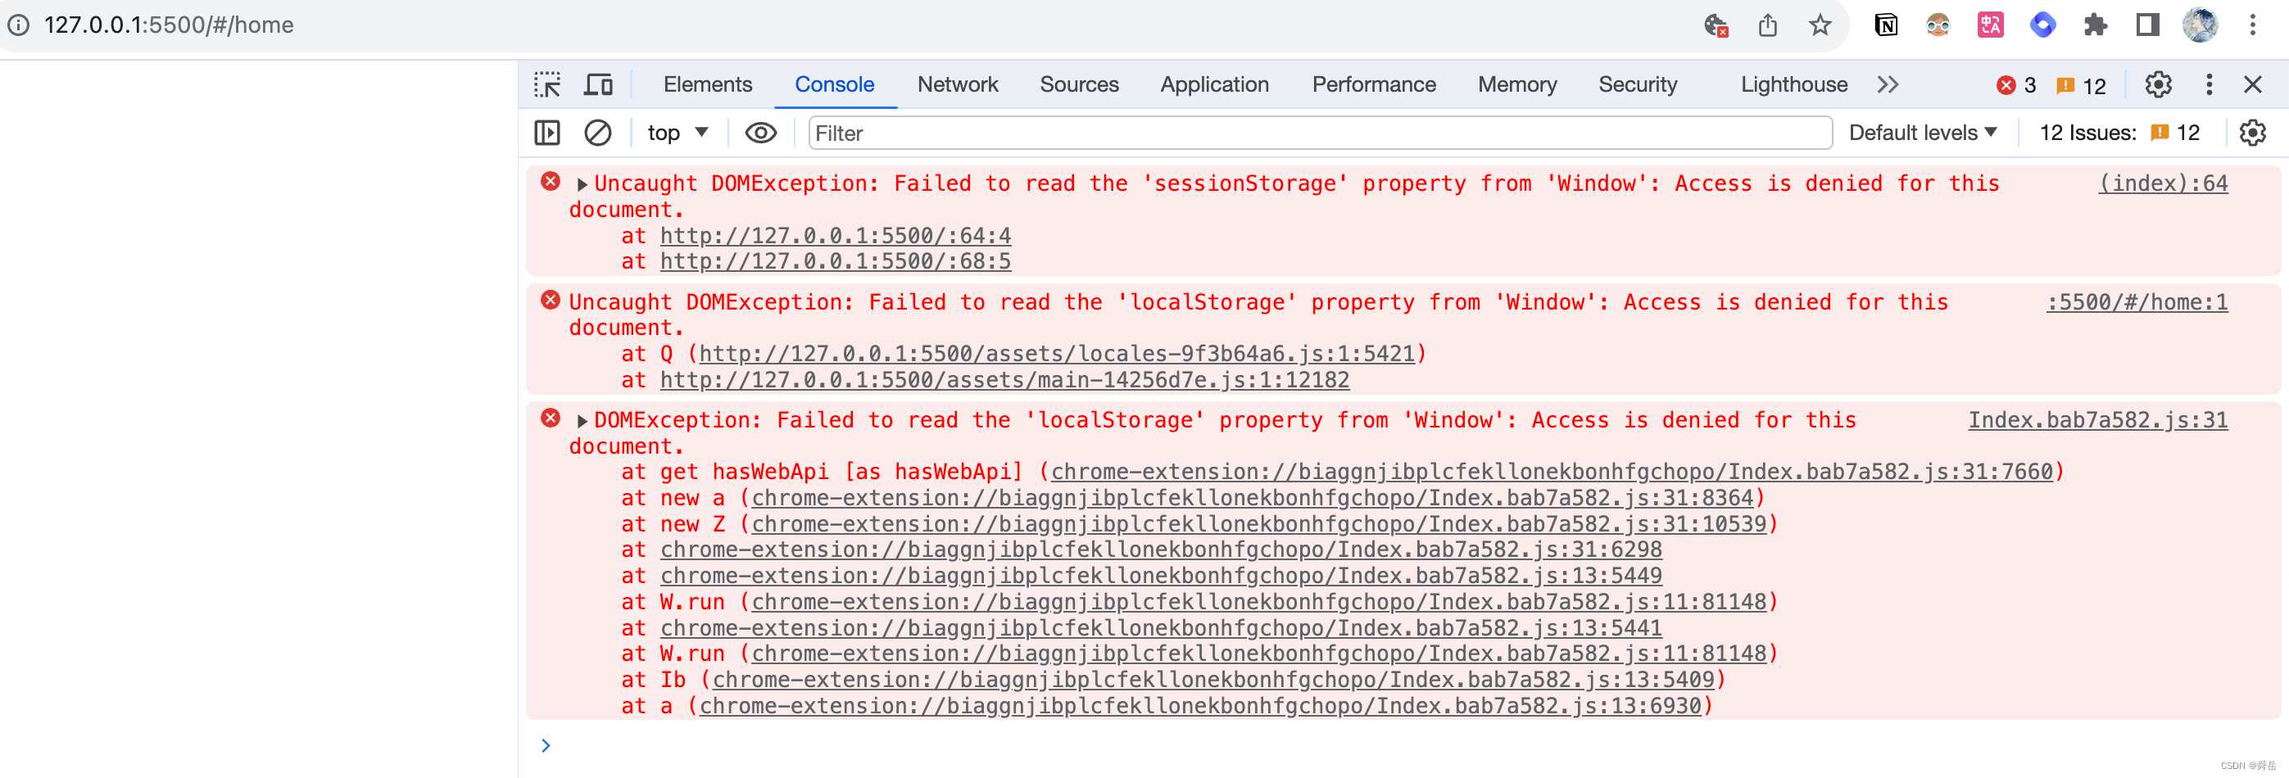
Task: Open the Notion extension icon
Action: pos(1886,25)
